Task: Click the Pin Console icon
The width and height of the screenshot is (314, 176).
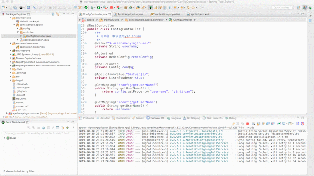Action: 279,124
